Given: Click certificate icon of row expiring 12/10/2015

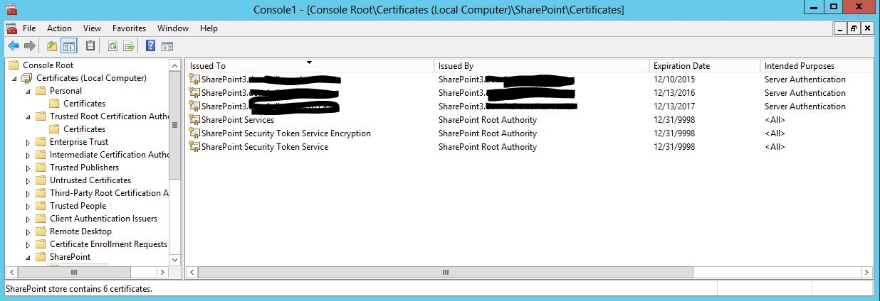Looking at the screenshot, I should tap(194, 80).
